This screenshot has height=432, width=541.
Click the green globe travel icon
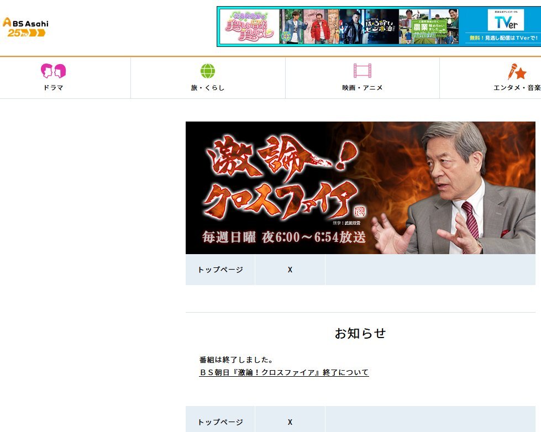click(208, 71)
